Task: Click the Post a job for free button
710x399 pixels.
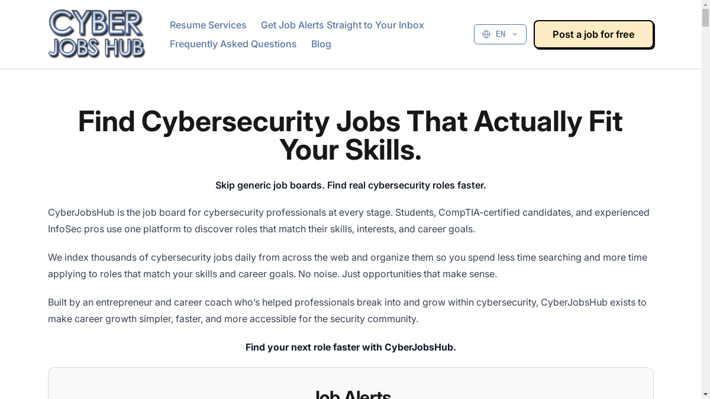Action: click(593, 34)
